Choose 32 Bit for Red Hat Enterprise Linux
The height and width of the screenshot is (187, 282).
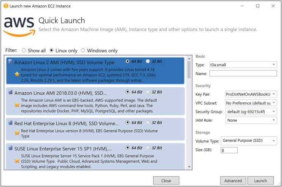point(154,123)
